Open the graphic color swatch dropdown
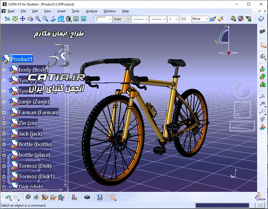268x209 pixels. click(x=103, y=19)
